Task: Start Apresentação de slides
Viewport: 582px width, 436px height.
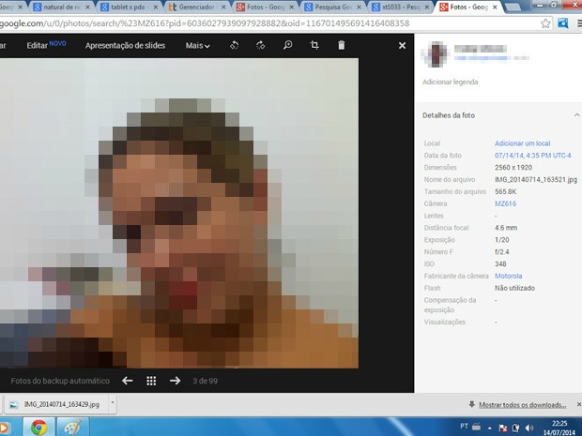Action: tap(124, 45)
